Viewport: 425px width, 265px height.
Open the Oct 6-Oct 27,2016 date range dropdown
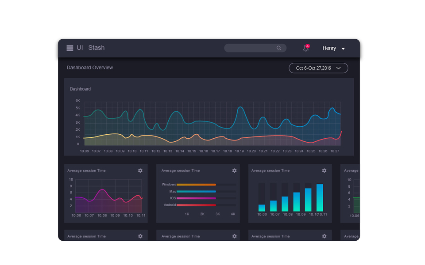pos(318,68)
